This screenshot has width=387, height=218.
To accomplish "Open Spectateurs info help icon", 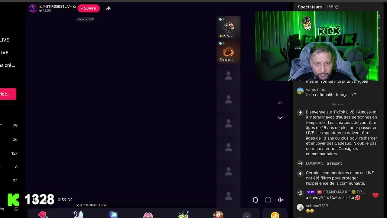I will pyautogui.click(x=337, y=7).
